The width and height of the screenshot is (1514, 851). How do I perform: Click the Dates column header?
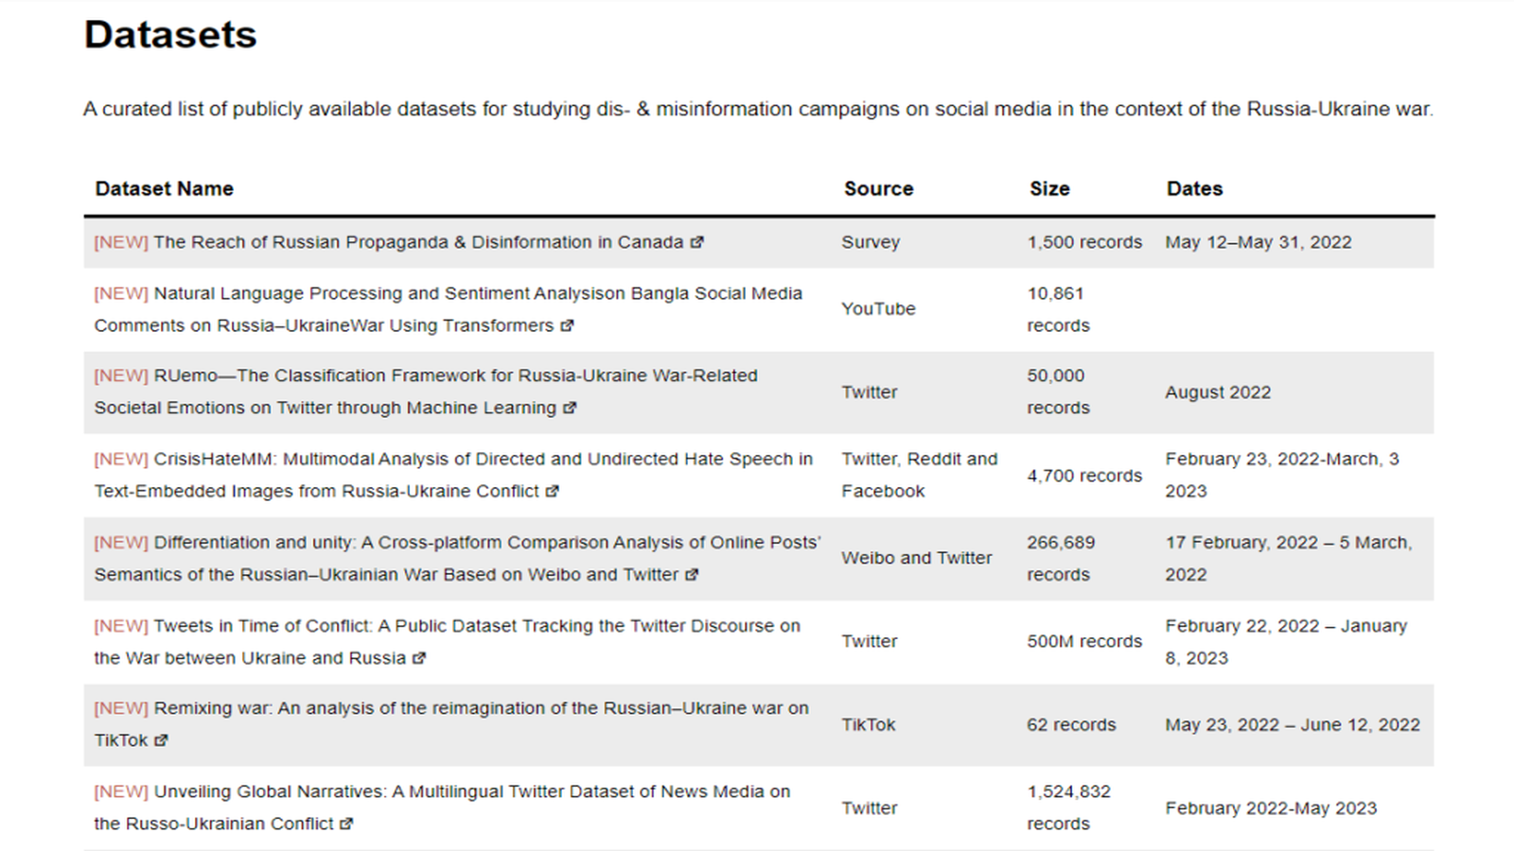[x=1194, y=188]
